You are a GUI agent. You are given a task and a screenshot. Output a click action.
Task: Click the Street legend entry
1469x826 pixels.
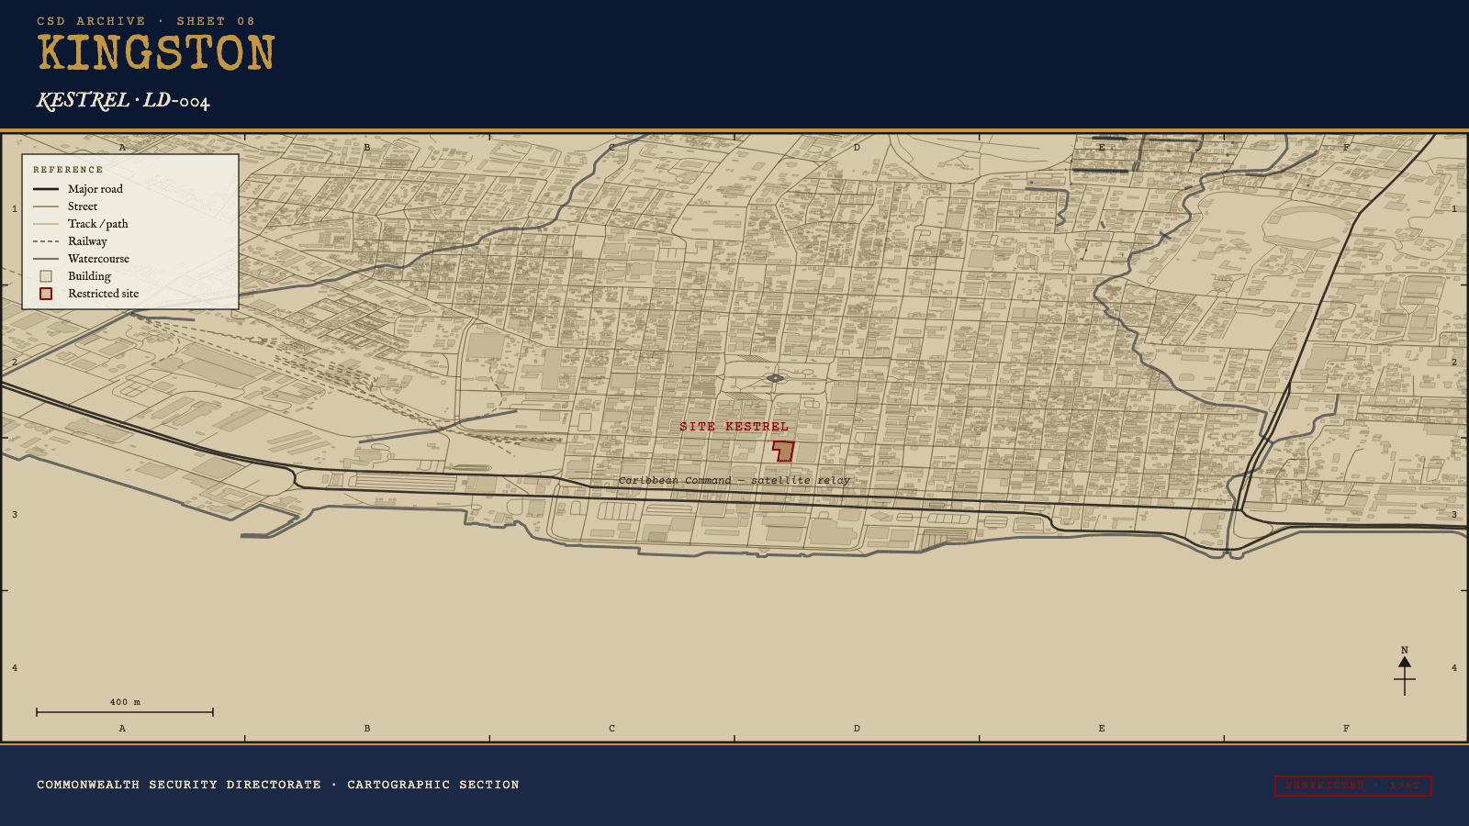(65, 206)
